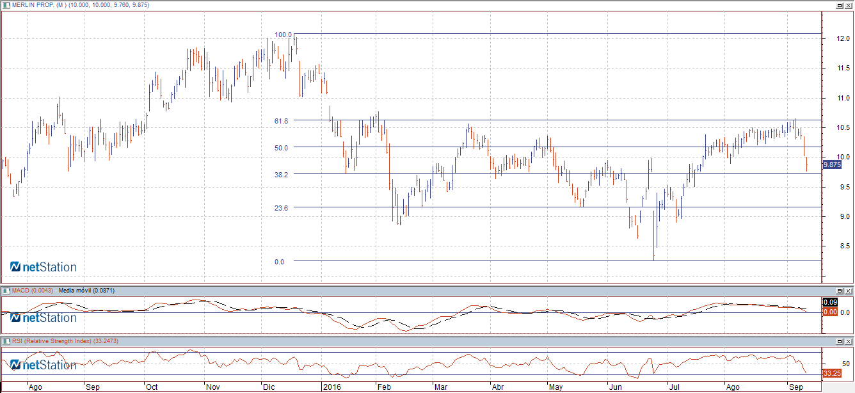Click the 0.09 MACD signal value tag
The height and width of the screenshot is (393, 855).
tap(829, 302)
